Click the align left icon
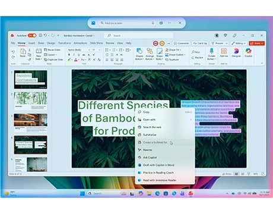273x214 pixels. coord(107,59)
